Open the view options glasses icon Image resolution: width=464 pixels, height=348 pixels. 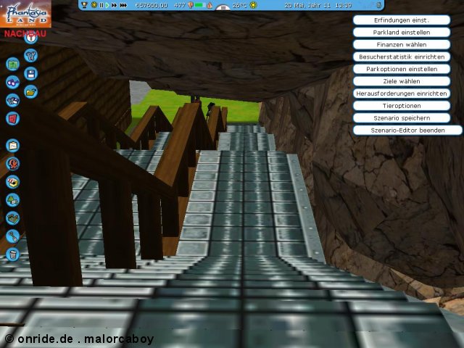coord(13,82)
